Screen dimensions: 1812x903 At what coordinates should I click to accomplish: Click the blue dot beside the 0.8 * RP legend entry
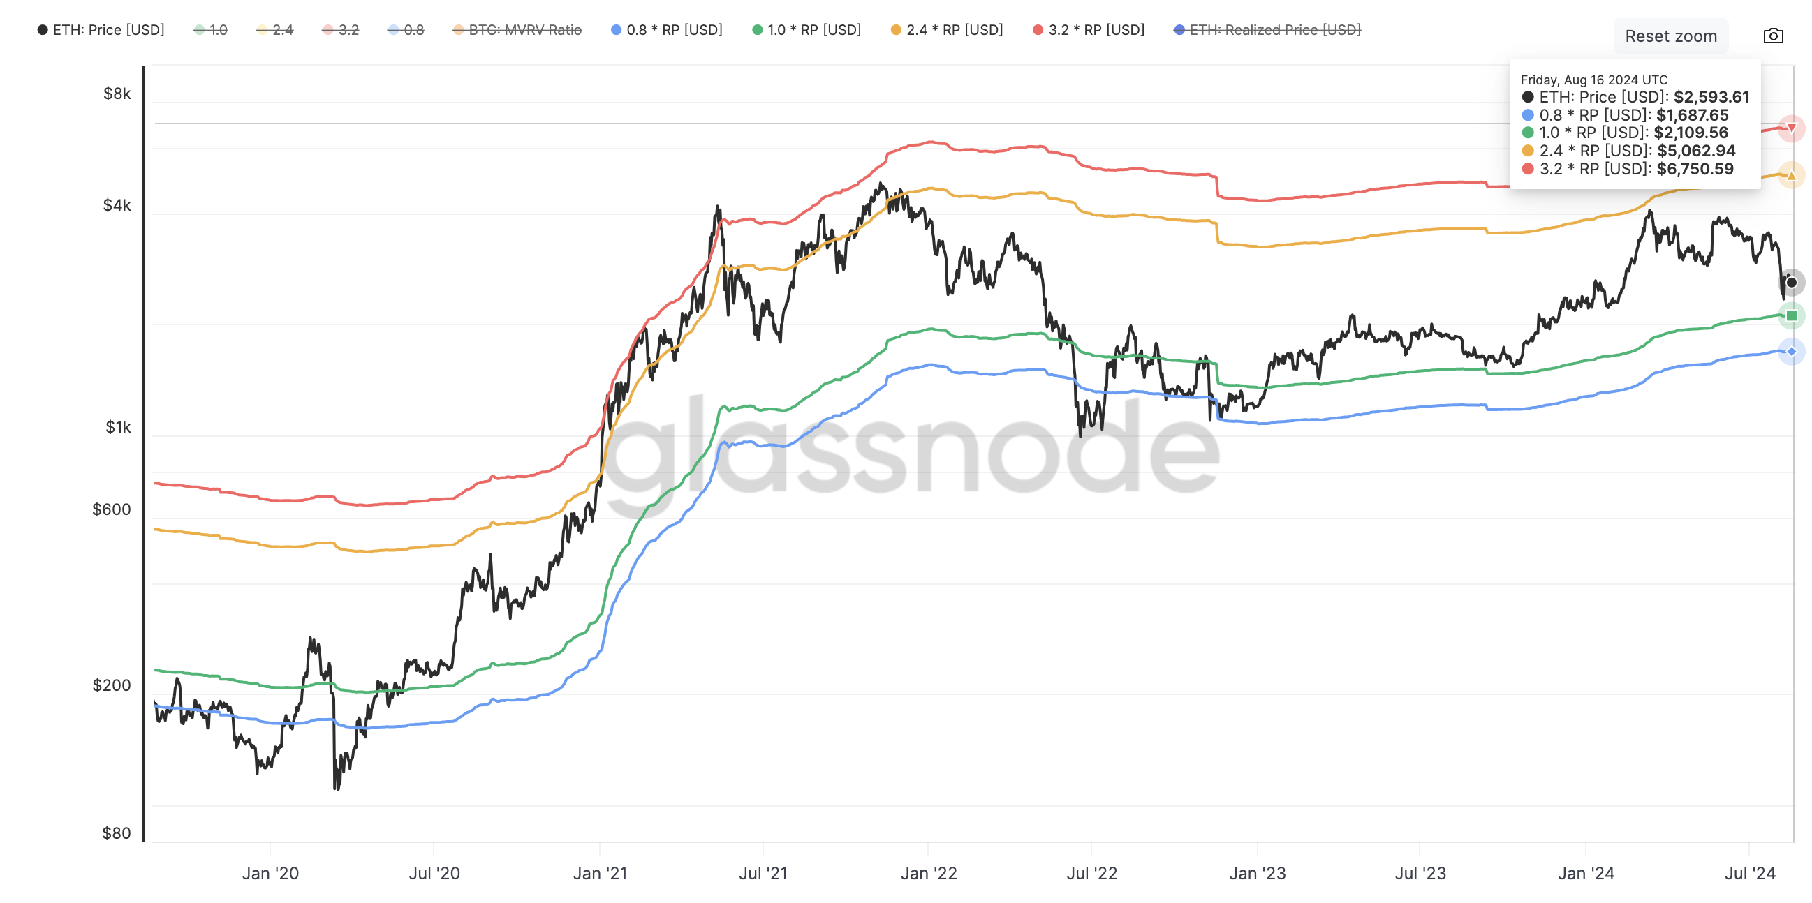[x=617, y=29]
